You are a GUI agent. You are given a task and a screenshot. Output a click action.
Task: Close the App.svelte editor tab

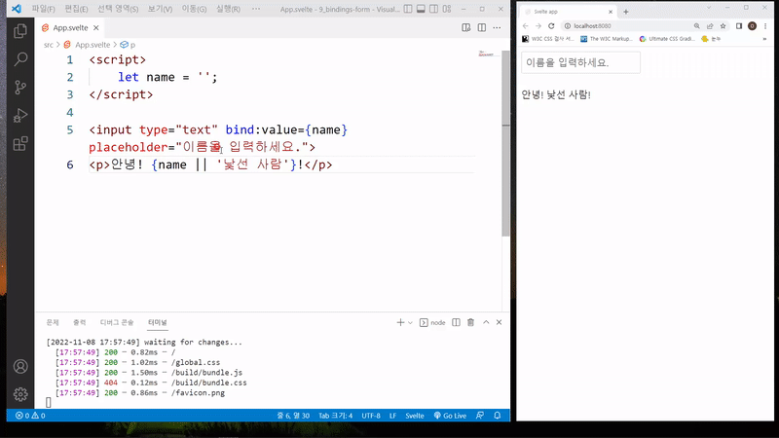[95, 28]
